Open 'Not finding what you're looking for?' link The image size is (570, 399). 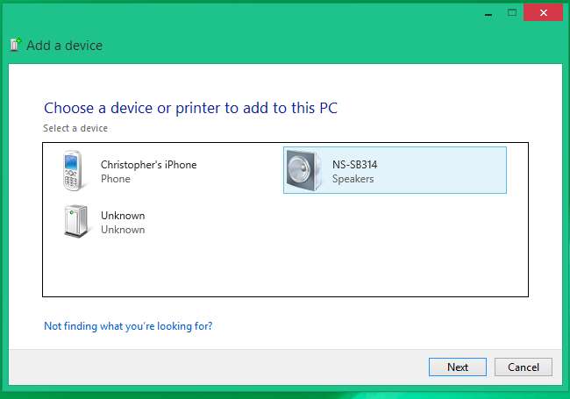[128, 326]
